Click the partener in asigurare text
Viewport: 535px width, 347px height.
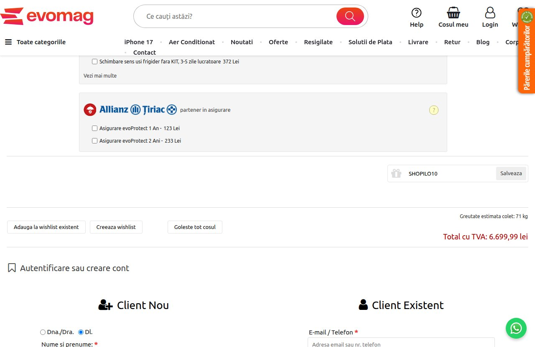[205, 110]
